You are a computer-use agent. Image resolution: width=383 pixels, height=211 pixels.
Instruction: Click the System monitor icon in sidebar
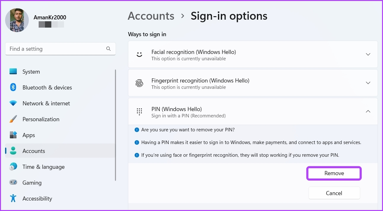tap(13, 72)
